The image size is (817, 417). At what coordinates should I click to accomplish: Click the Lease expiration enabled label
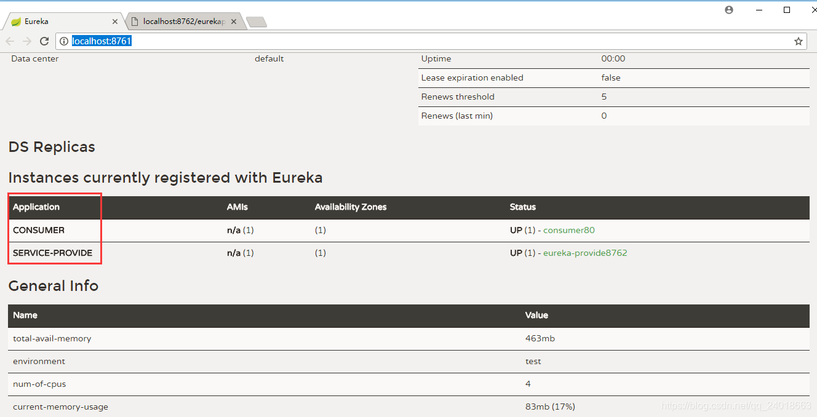click(x=472, y=77)
